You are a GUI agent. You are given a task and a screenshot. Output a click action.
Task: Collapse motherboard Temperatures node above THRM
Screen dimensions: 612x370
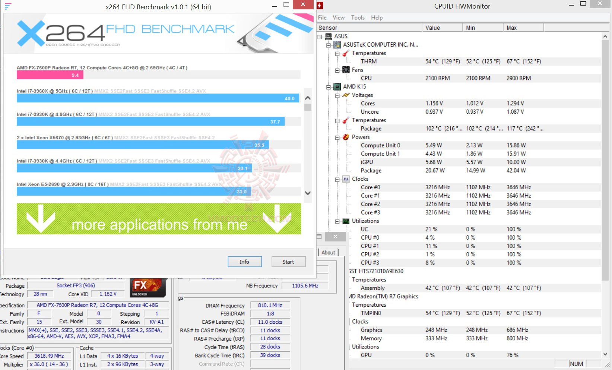pos(337,54)
